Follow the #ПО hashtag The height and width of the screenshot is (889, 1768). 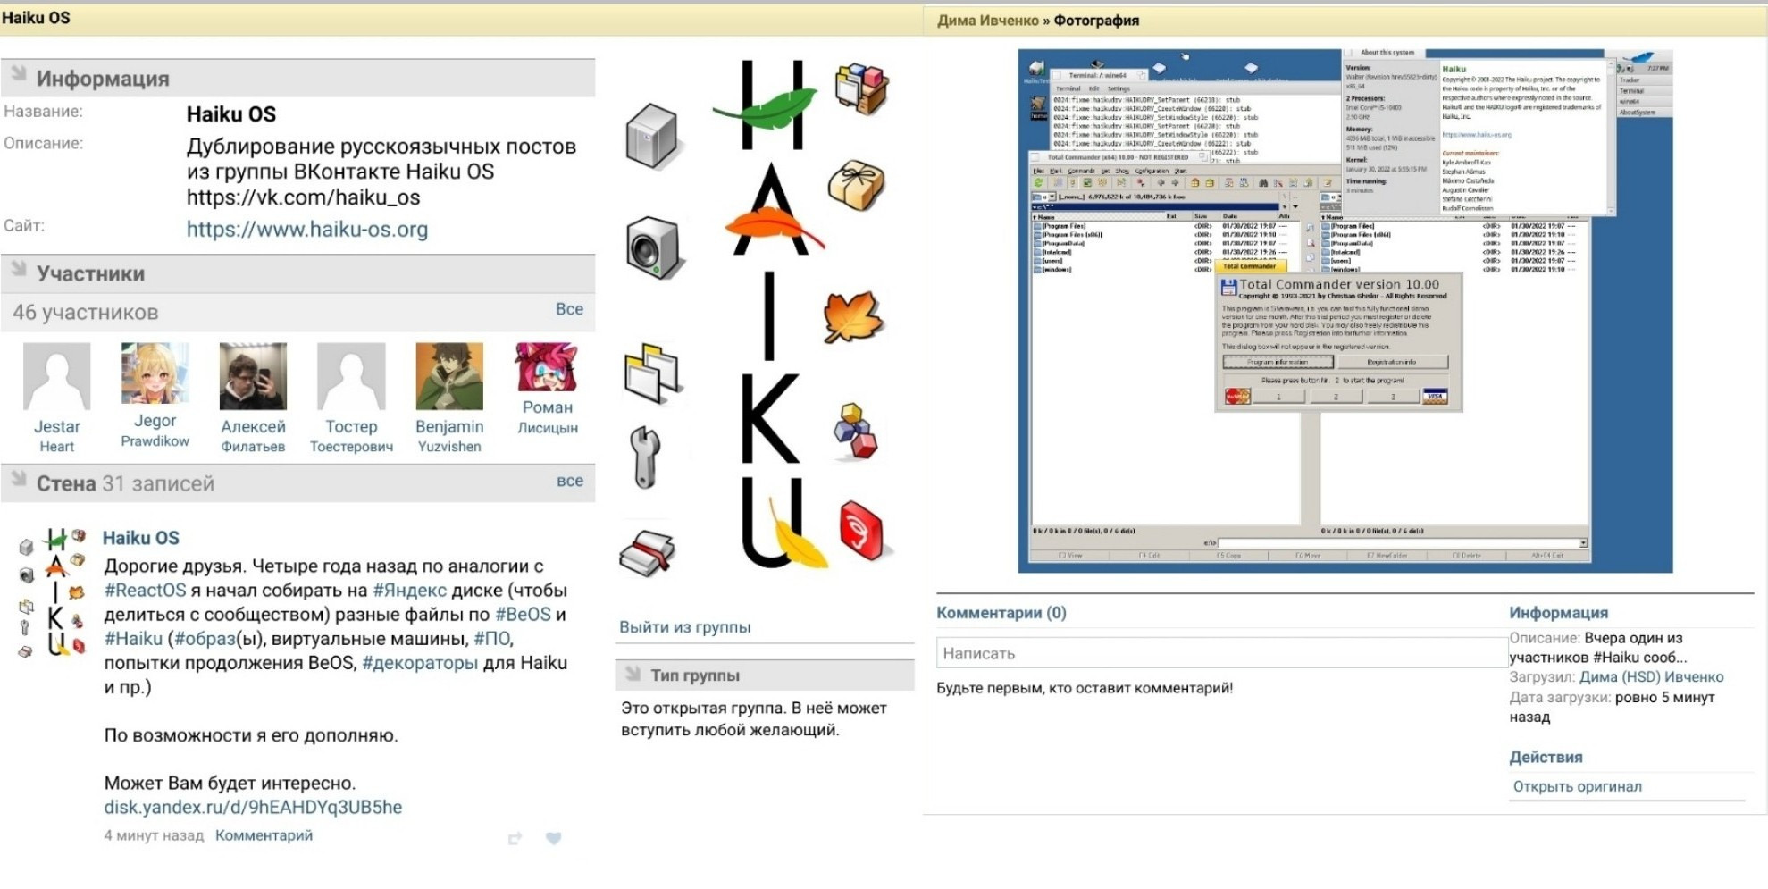[x=491, y=639]
